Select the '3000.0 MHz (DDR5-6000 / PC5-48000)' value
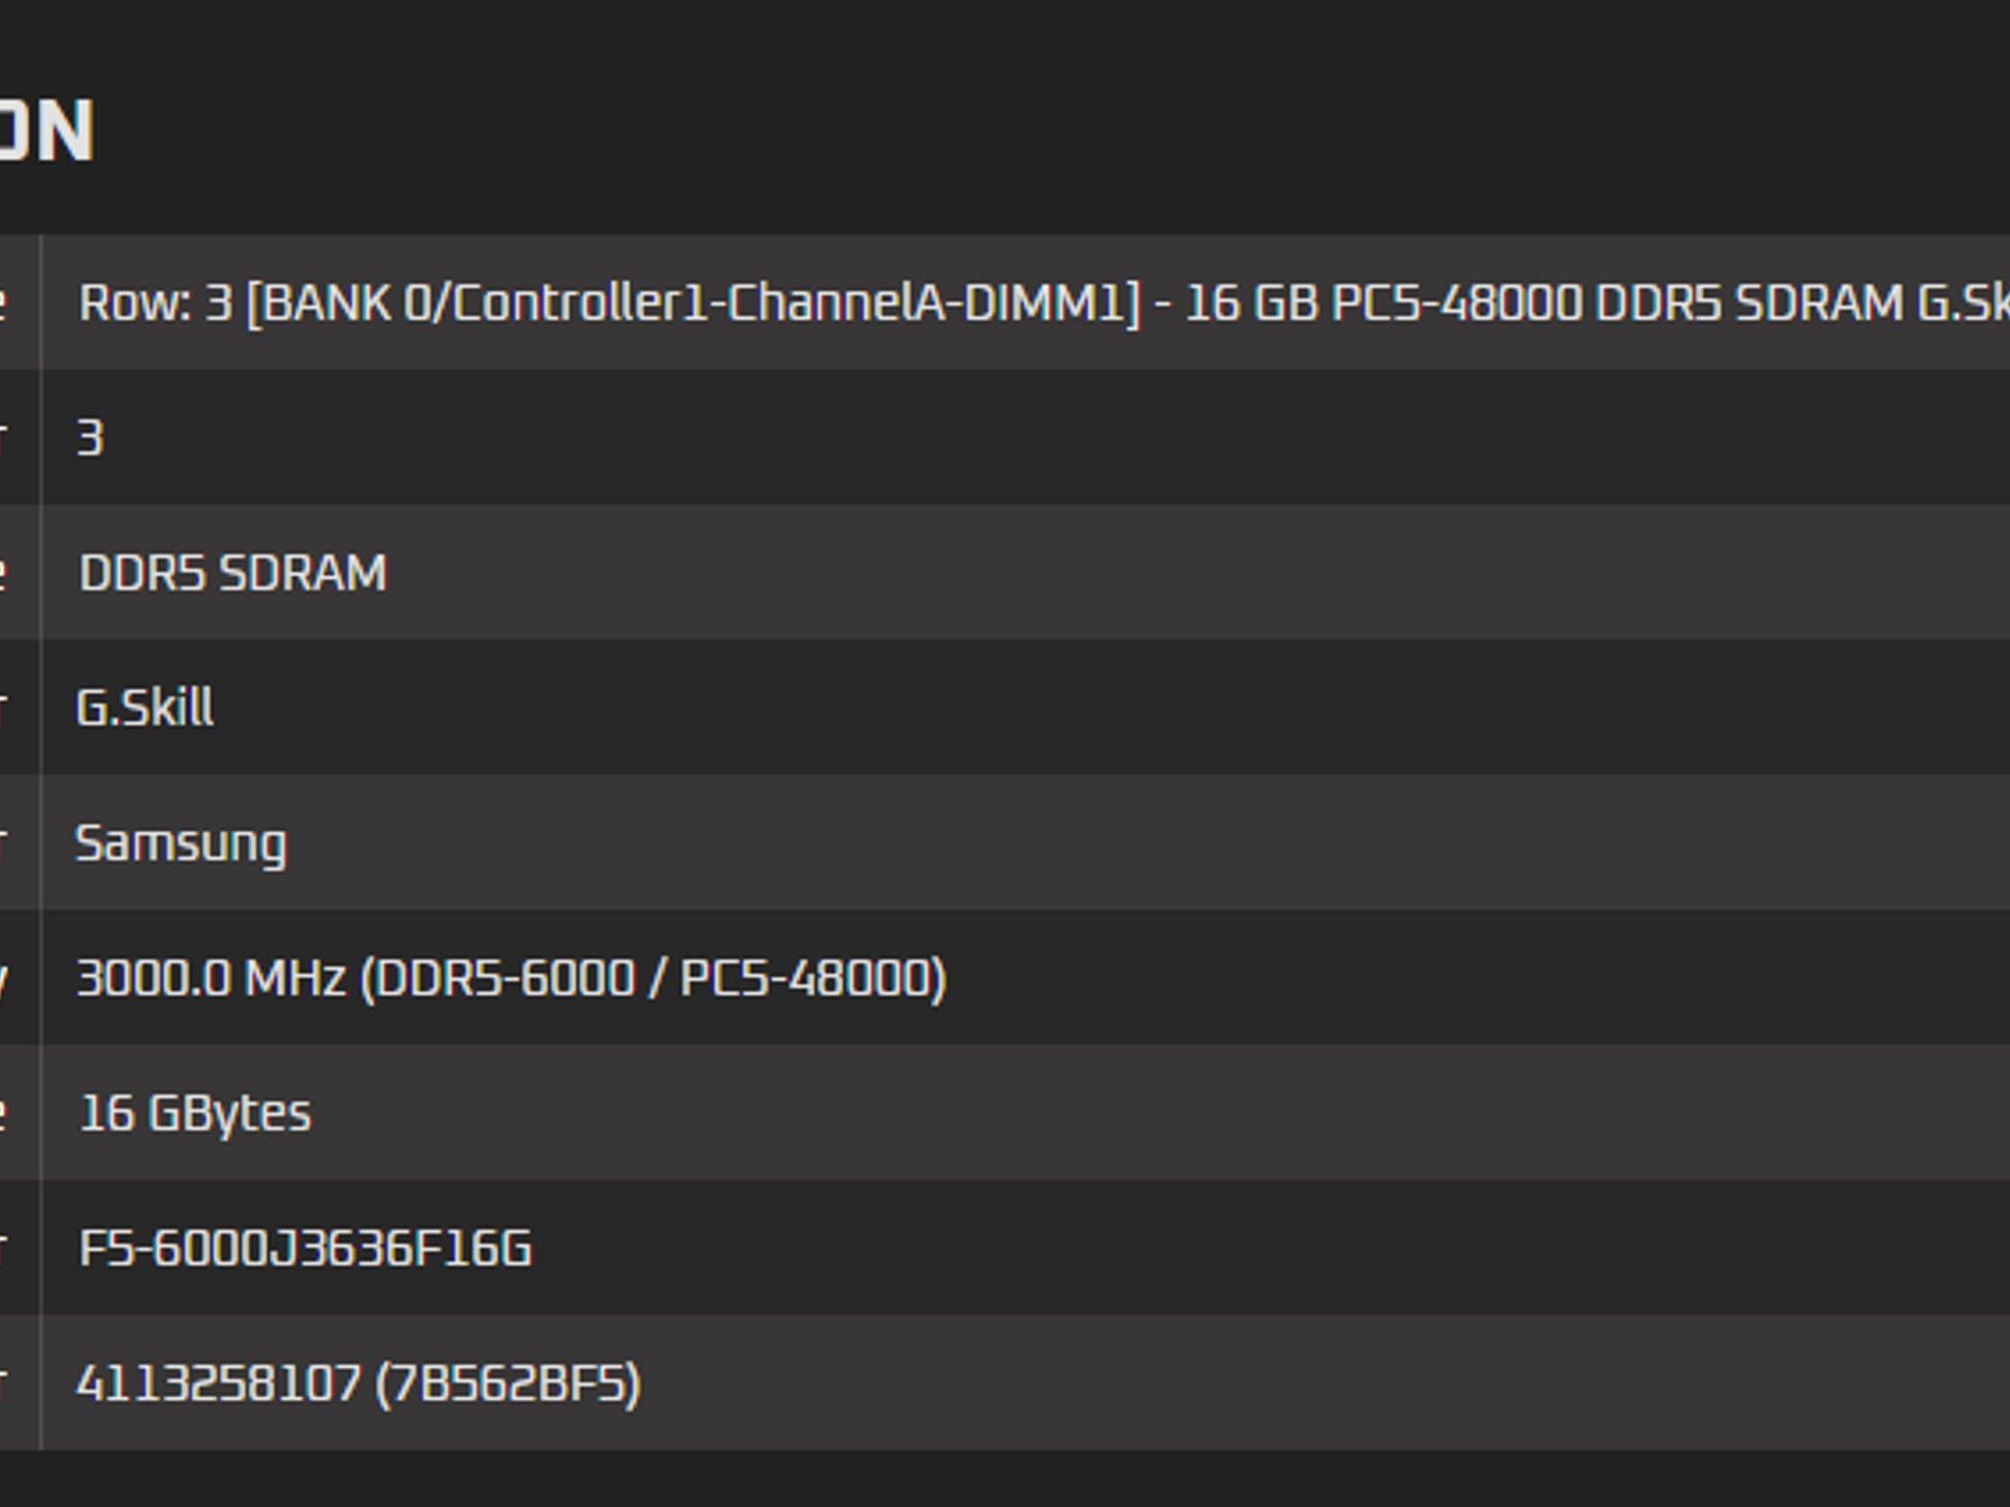 pos(511,978)
